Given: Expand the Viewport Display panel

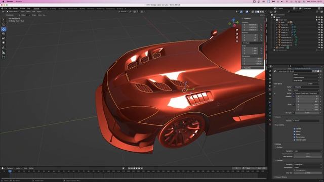Looking at the screenshot, I should click(x=280, y=177).
